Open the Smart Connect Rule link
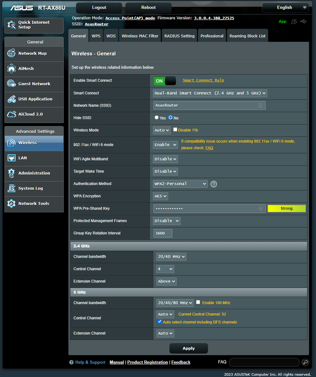This screenshot has height=377, width=316. tap(203, 80)
